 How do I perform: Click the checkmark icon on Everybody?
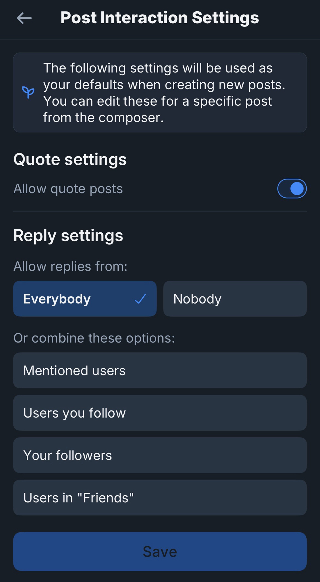pos(140,299)
